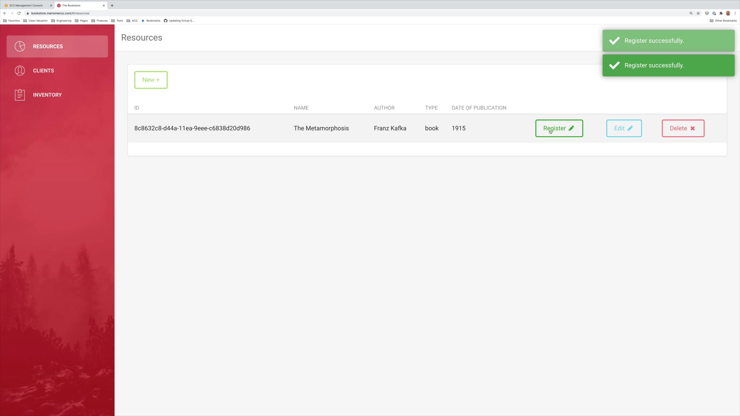This screenshot has width=740, height=416.
Task: Create a new resource with New +
Action: [151, 80]
